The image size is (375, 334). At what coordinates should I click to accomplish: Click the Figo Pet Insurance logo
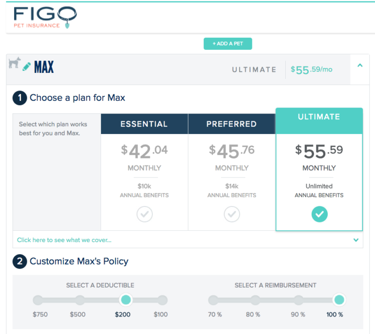tap(45, 17)
